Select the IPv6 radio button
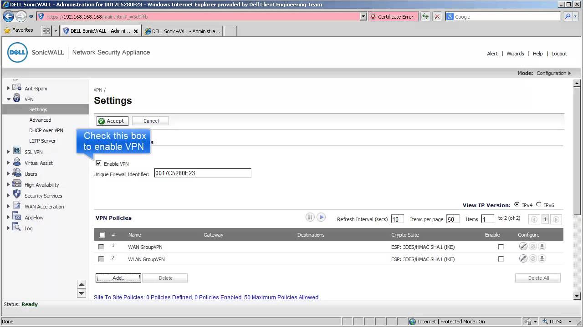This screenshot has height=327, width=583. 539,204
